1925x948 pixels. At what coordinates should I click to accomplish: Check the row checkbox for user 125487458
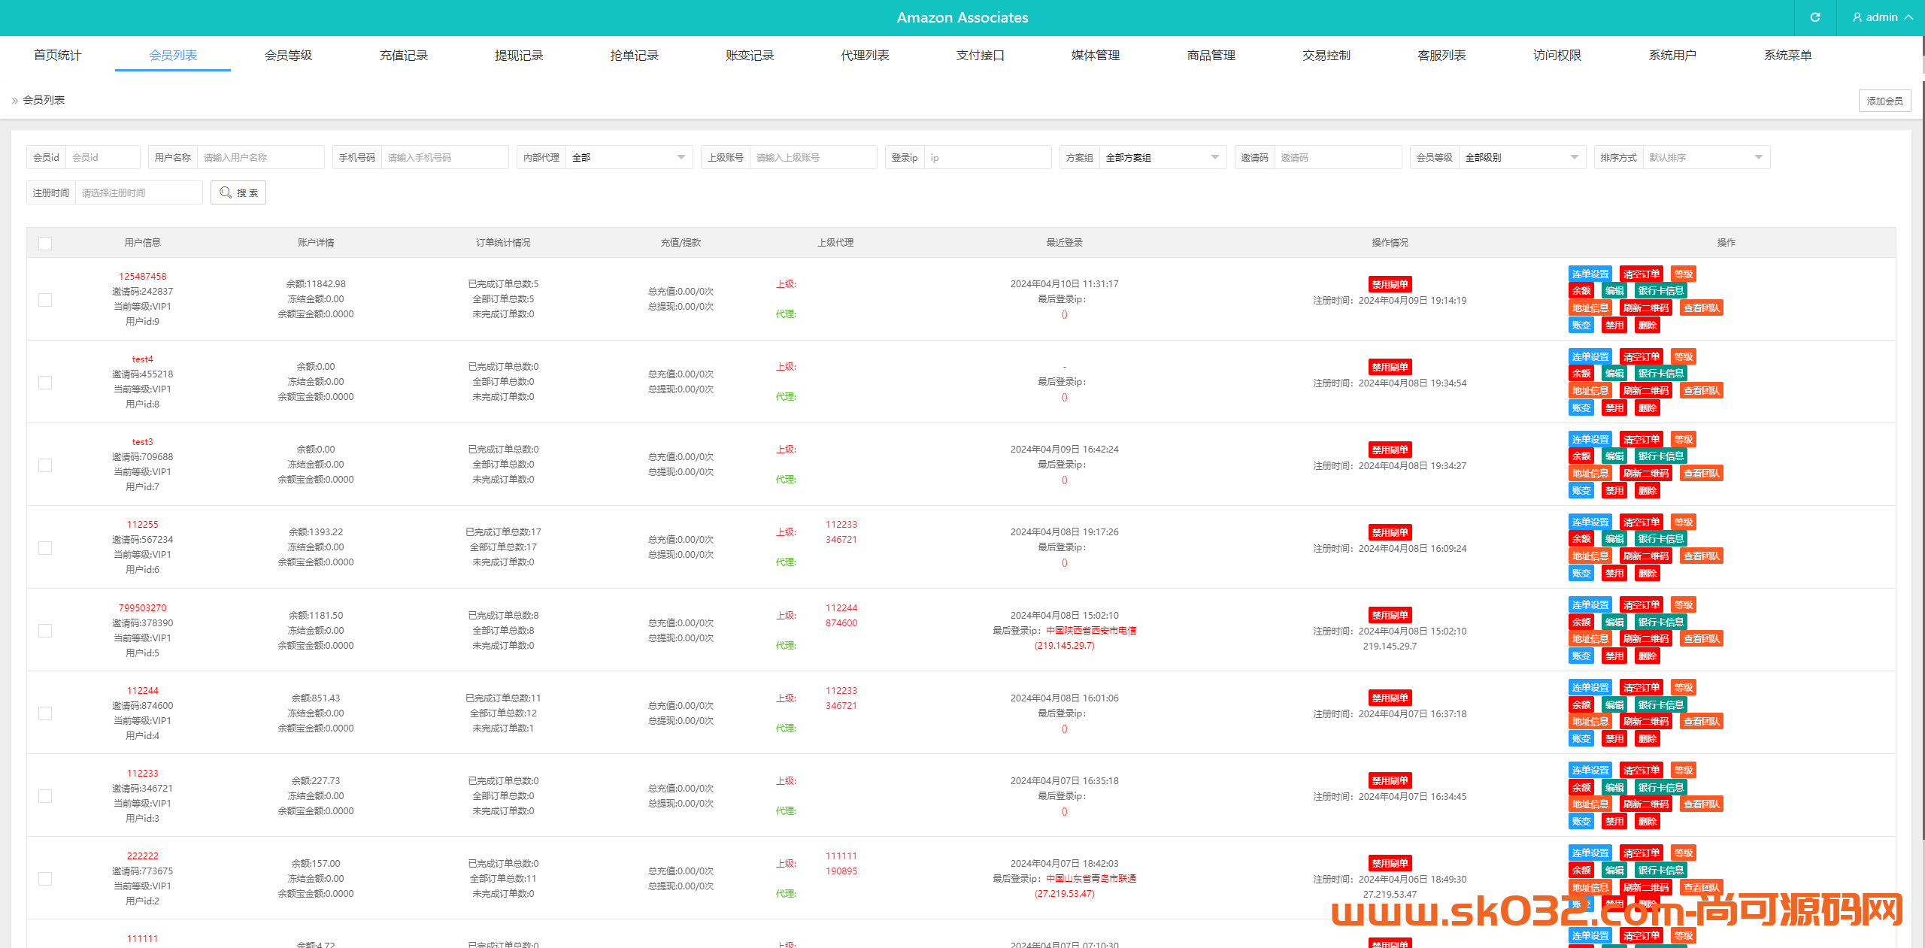(x=45, y=299)
